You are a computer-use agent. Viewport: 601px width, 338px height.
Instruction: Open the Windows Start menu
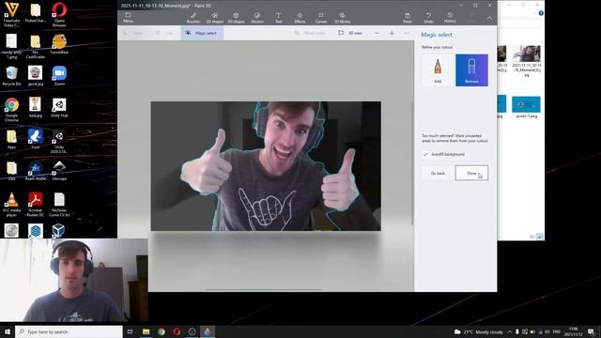click(x=7, y=331)
